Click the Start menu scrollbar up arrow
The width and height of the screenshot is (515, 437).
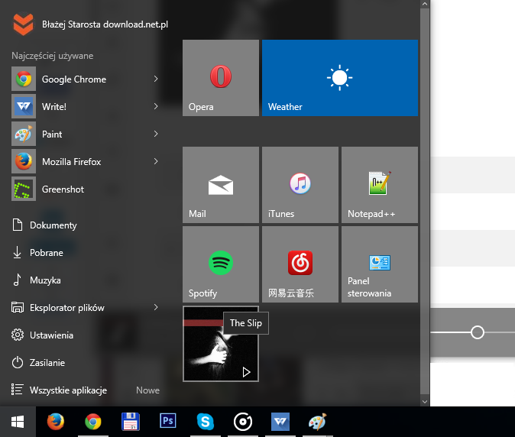click(425, 4)
